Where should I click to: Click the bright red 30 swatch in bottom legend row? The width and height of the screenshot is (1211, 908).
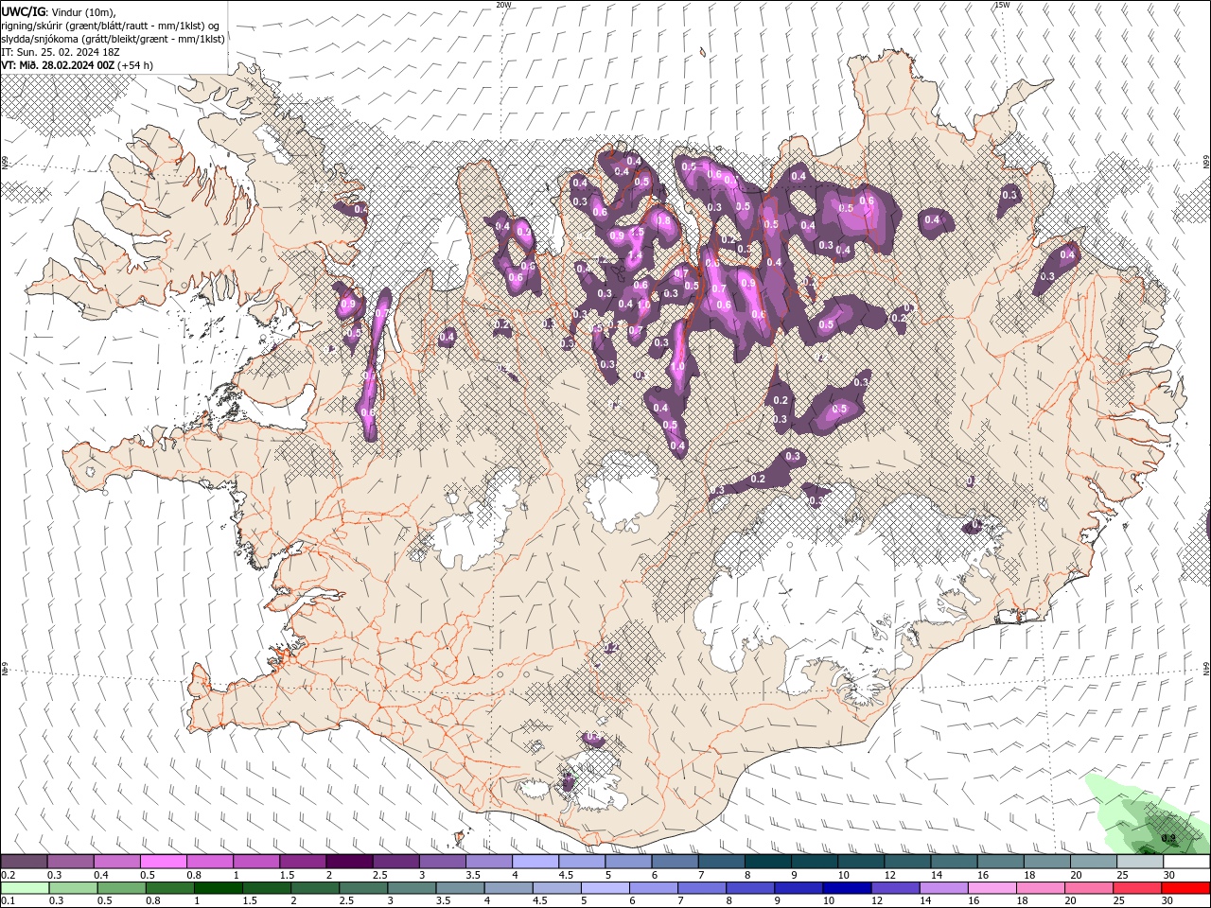coord(1186,888)
